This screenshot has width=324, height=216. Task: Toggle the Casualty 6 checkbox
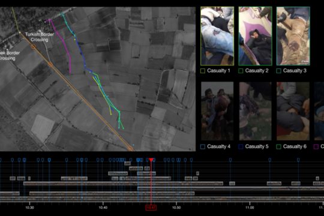(x=279, y=146)
